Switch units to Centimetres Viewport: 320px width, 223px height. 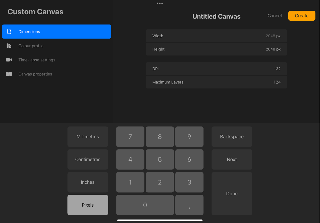(x=88, y=159)
